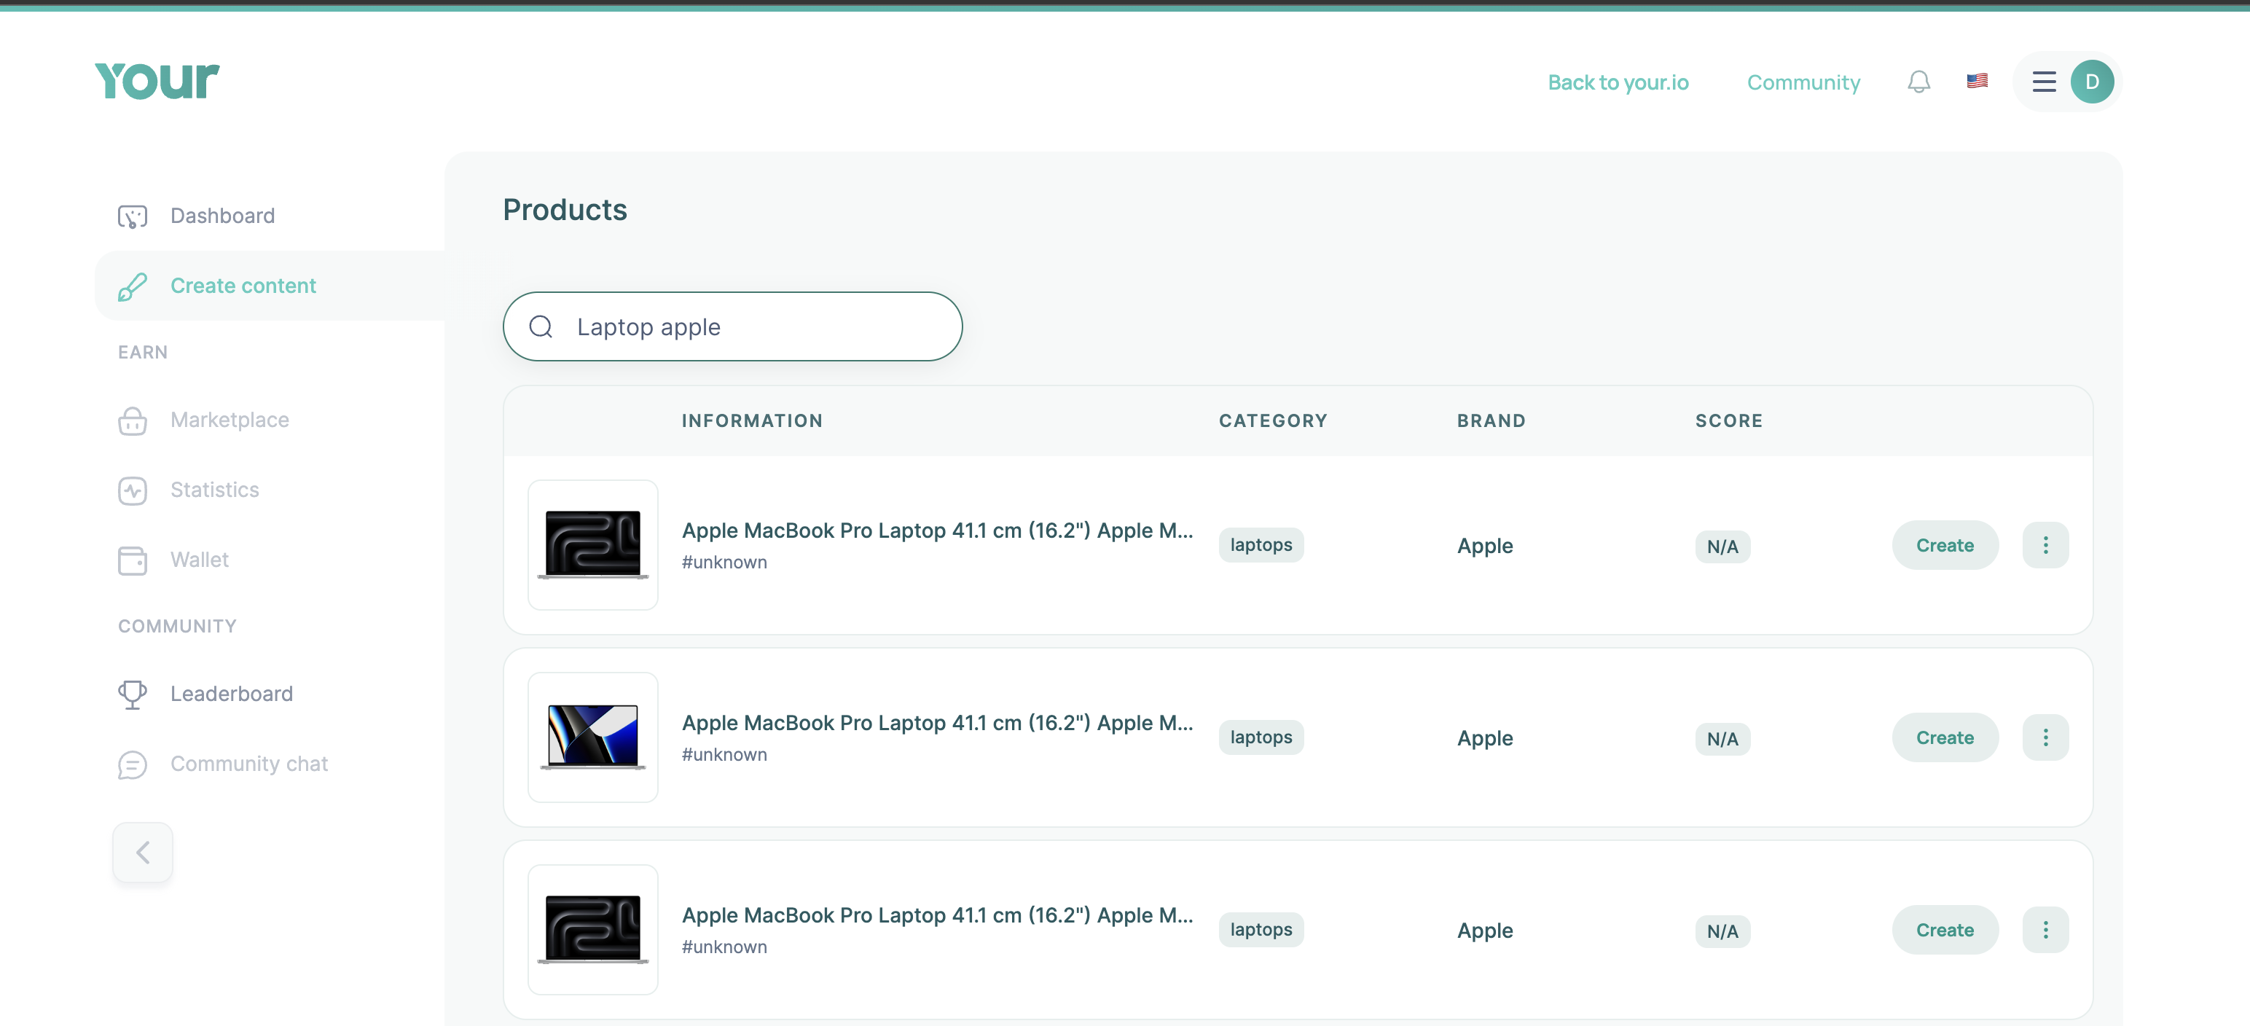The height and width of the screenshot is (1026, 2250).
Task: Click the third row's MacBook Pro title
Action: tap(937, 916)
